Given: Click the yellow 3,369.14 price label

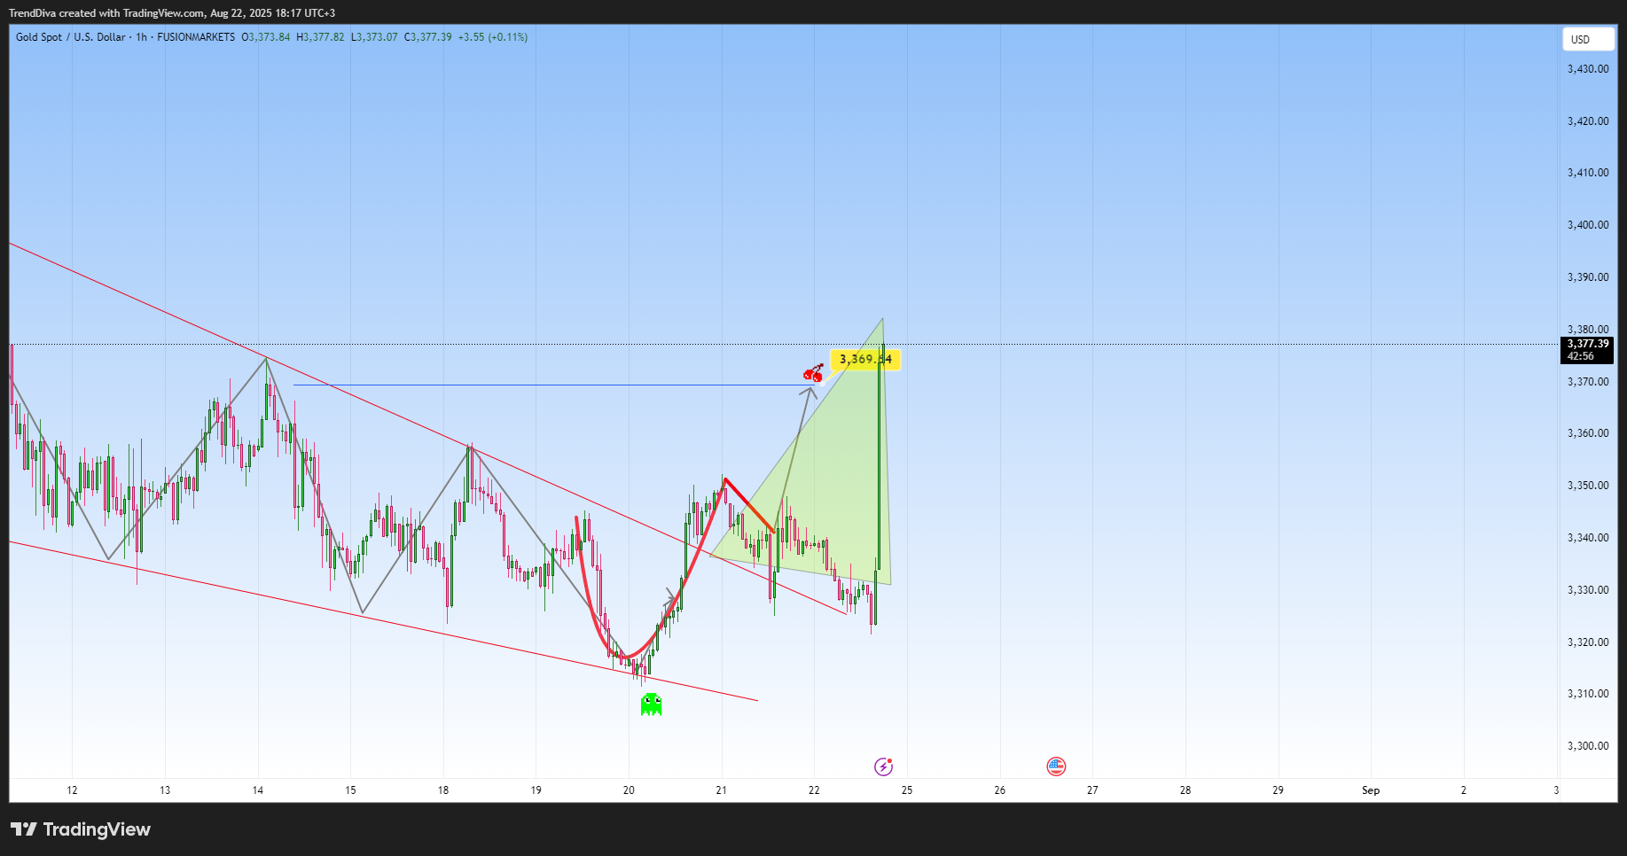Looking at the screenshot, I should 865,359.
